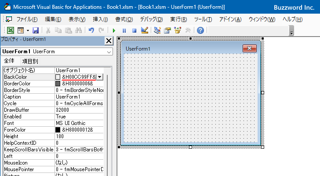
Task: Undo the last action with the blue arrow
Action: 91,30
